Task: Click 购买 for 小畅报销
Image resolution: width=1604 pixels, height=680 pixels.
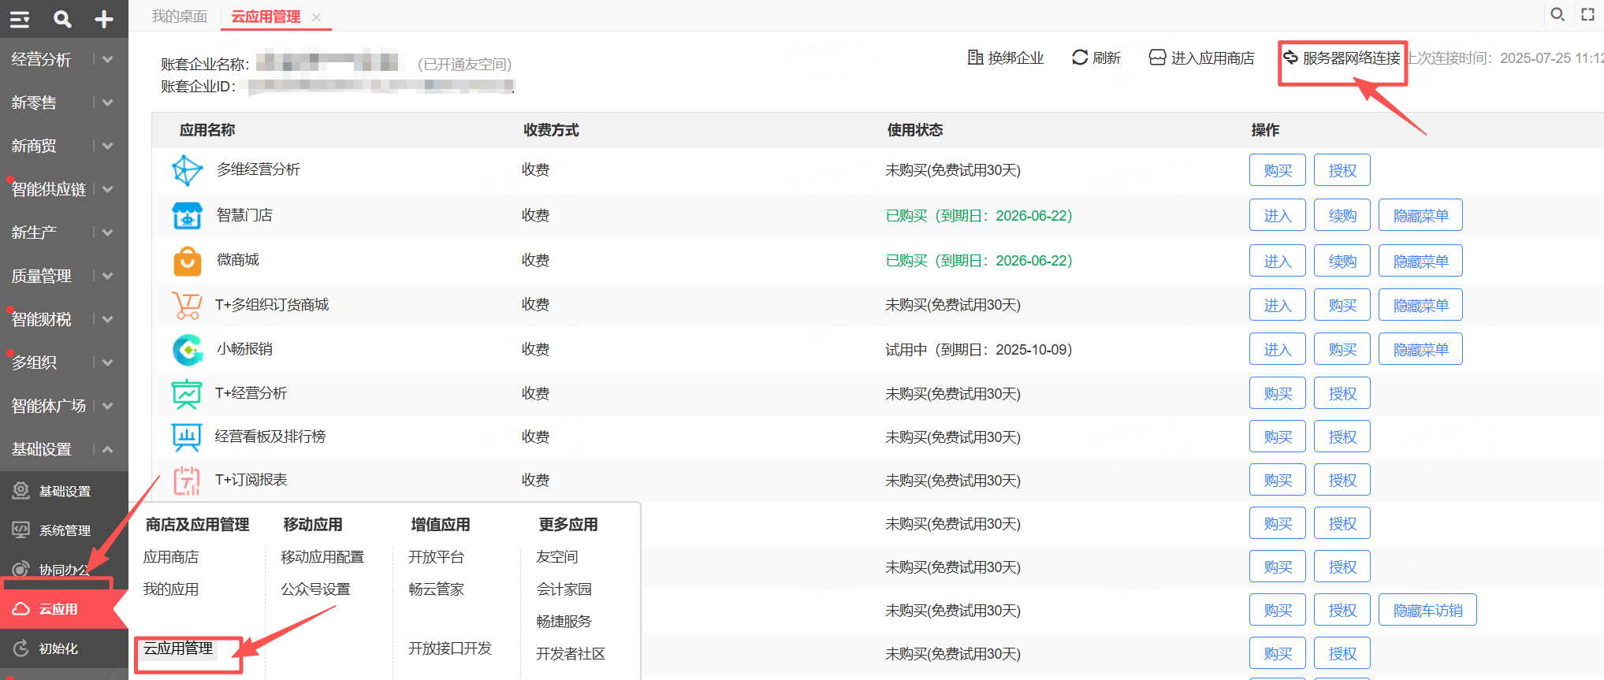Action: click(1342, 349)
